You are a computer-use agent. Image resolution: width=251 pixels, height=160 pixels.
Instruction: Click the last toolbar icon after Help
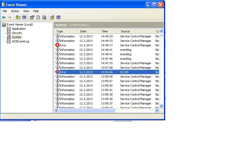[x=58, y=17]
